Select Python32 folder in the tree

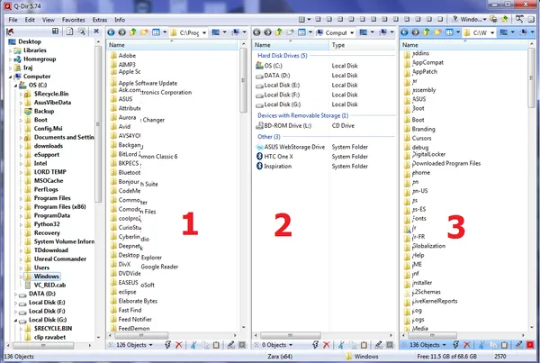[47, 224]
